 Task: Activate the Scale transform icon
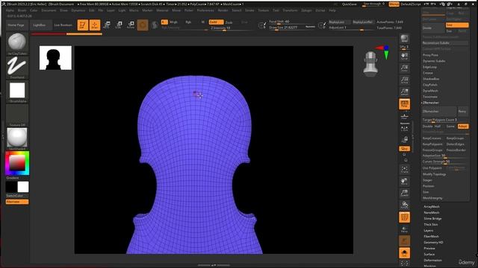click(119, 25)
